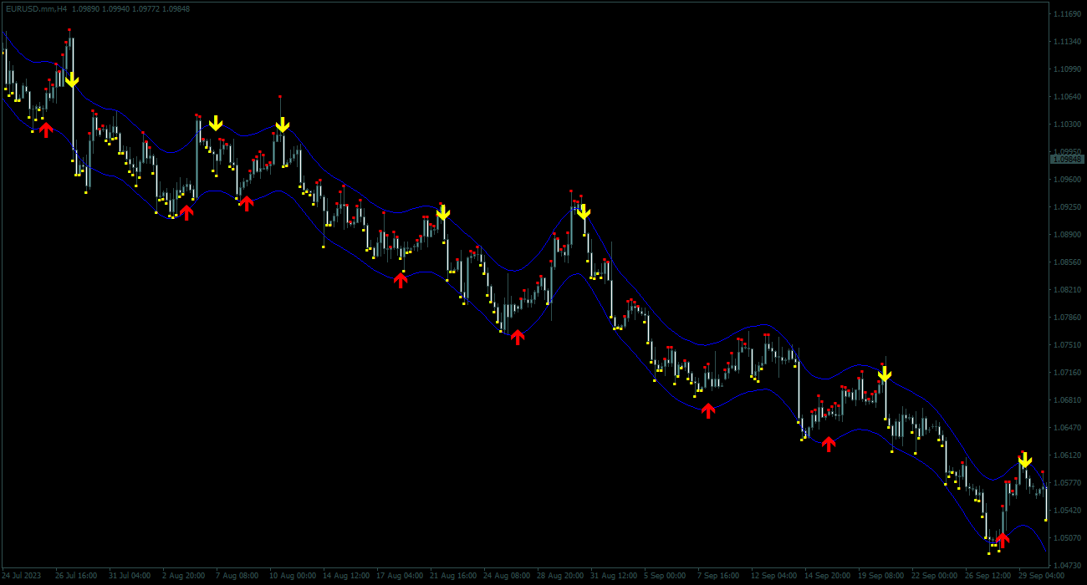Click the 1.11340 price axis label
This screenshot has height=585, width=1087.
1067,42
